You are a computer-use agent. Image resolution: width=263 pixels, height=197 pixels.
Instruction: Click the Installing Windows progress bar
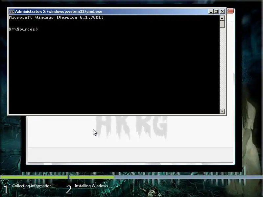pyautogui.click(x=166, y=177)
